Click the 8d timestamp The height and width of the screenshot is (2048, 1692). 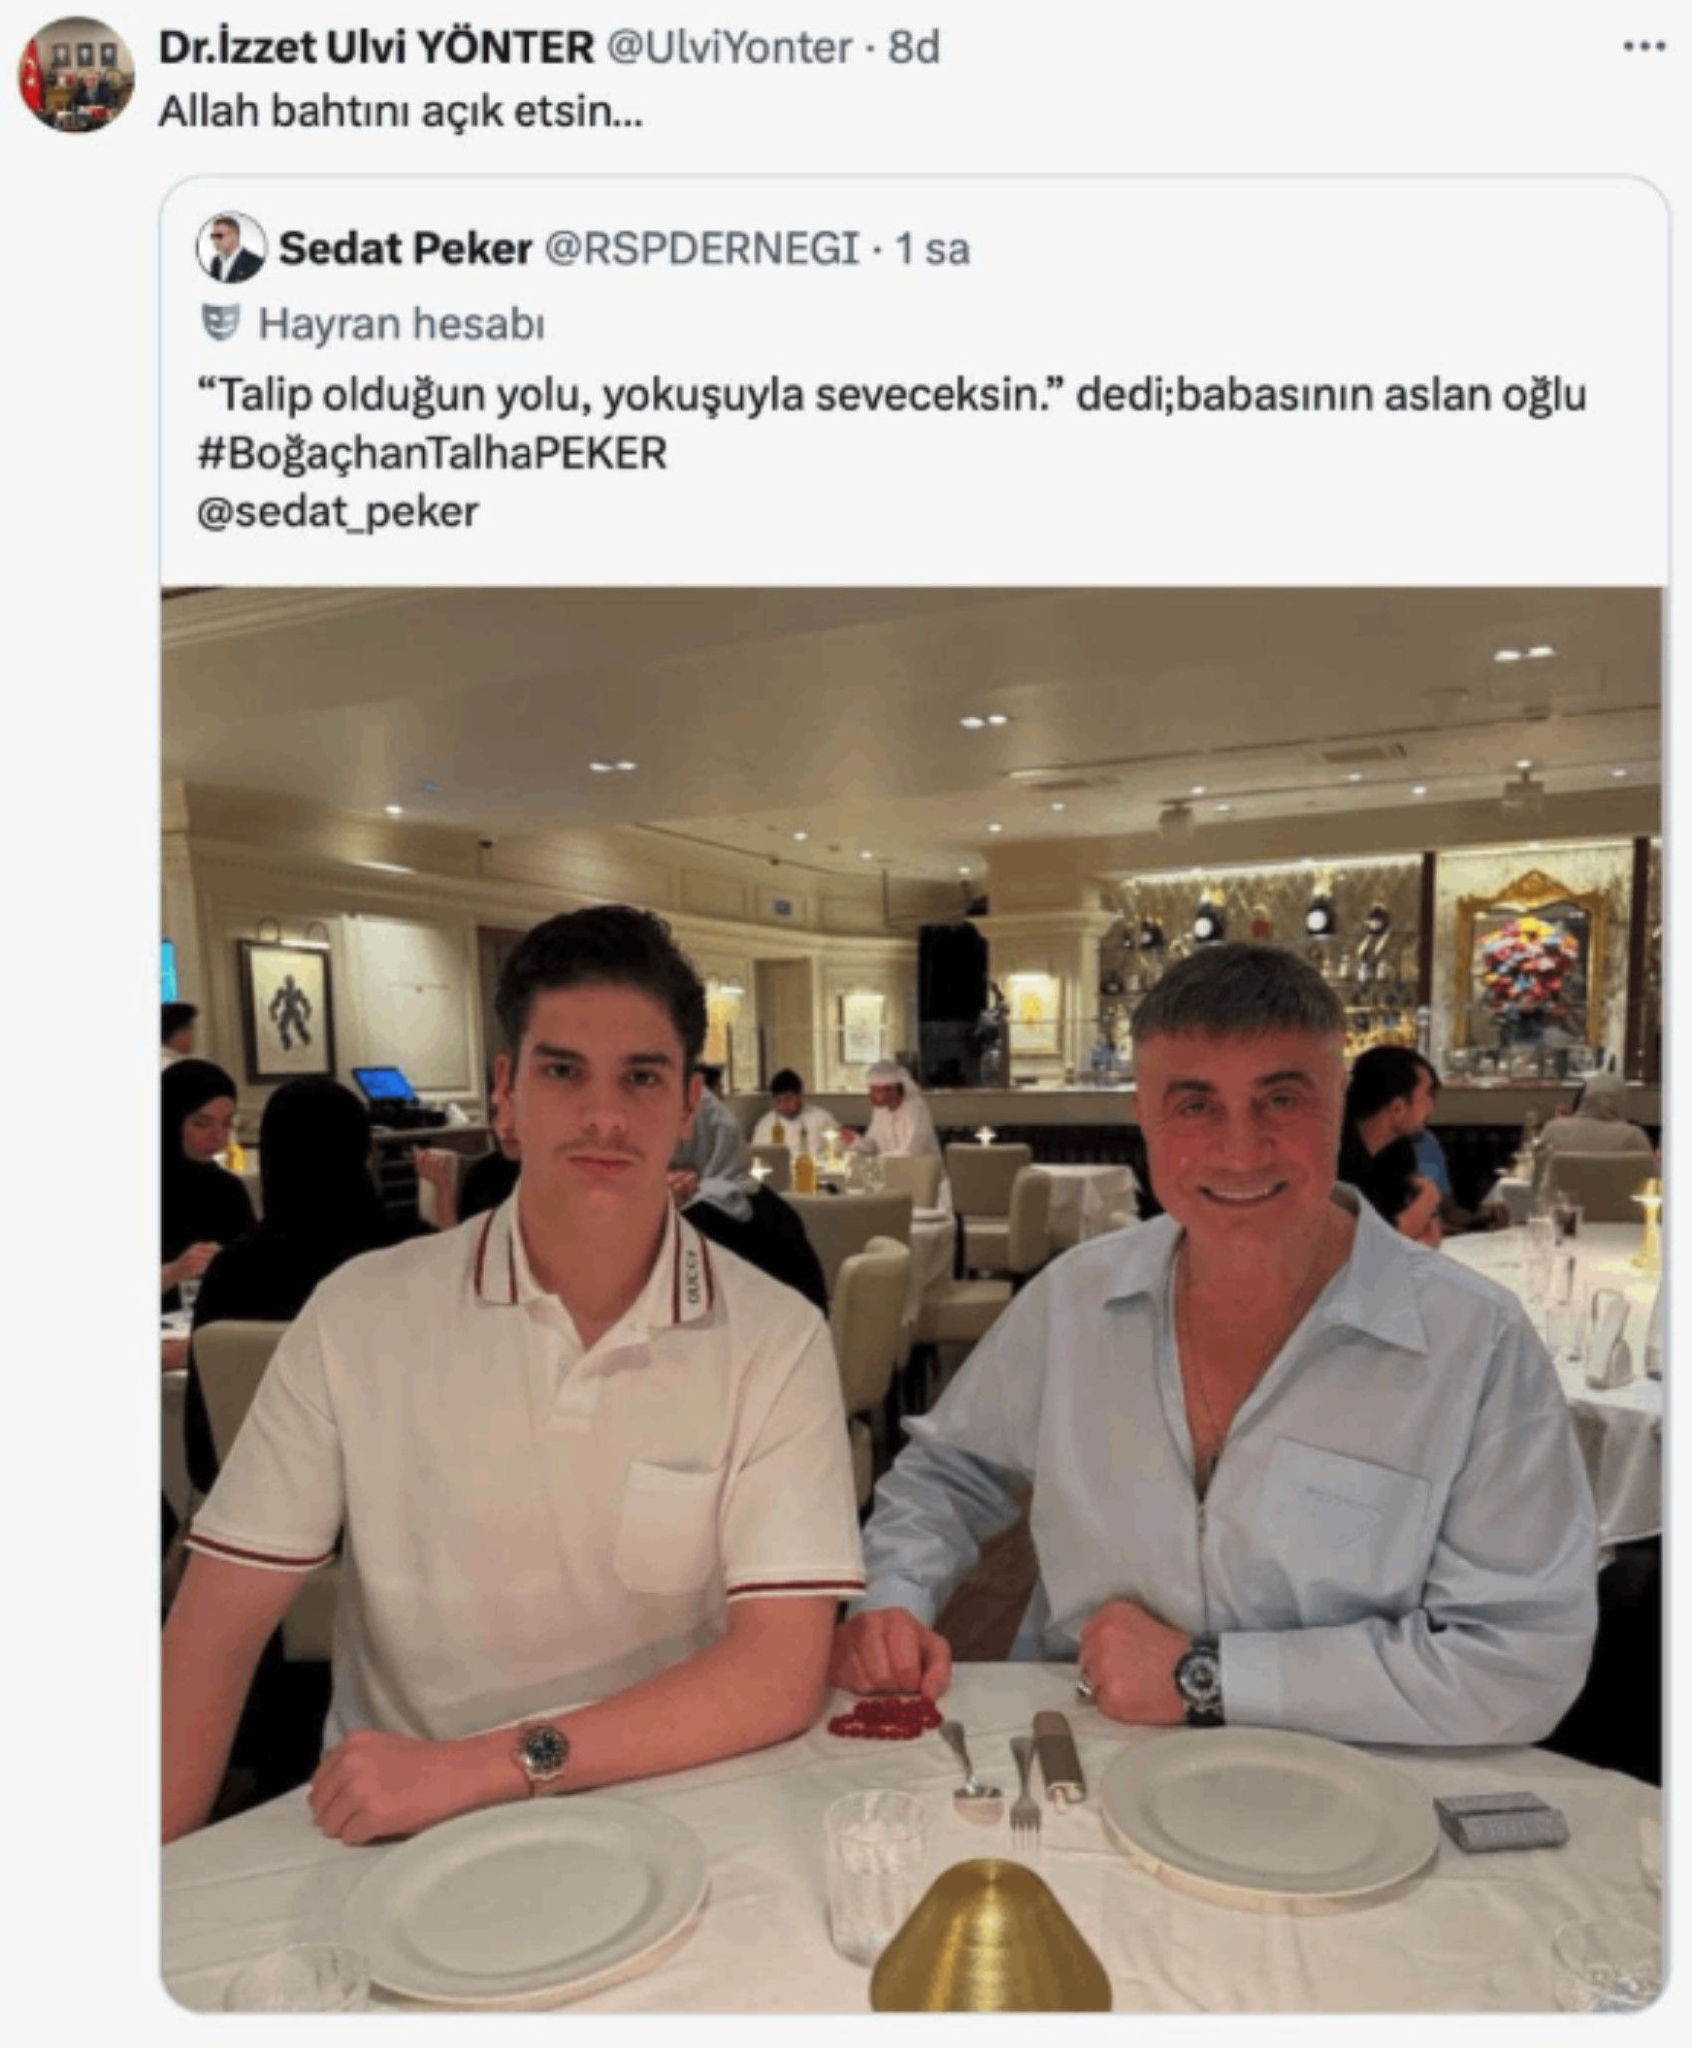click(x=913, y=47)
